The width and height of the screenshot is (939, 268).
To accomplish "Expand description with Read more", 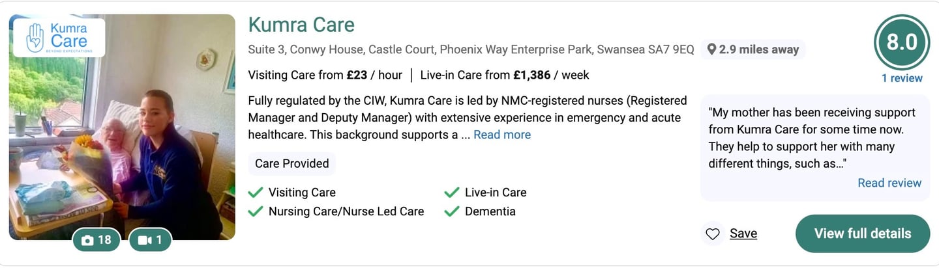I will 501,135.
